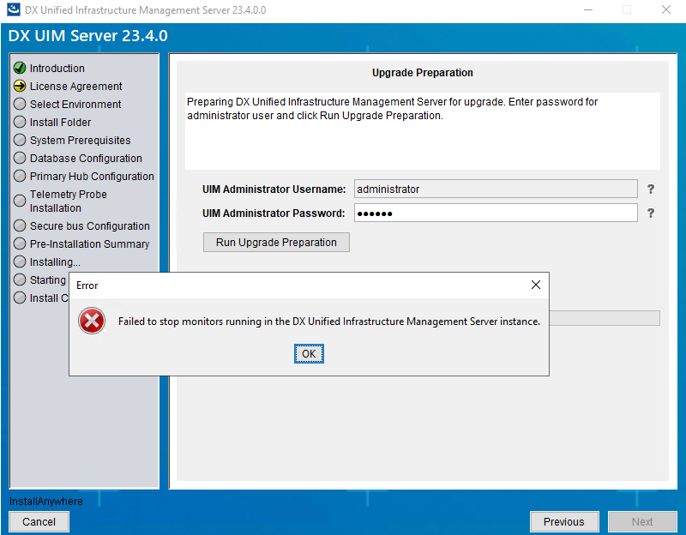Click step circle beside Install Folder
Image resolution: width=686 pixels, height=535 pixels.
pyautogui.click(x=20, y=122)
